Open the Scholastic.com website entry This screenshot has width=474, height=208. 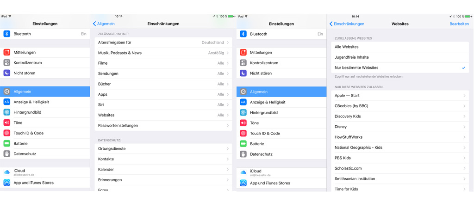tap(400, 168)
